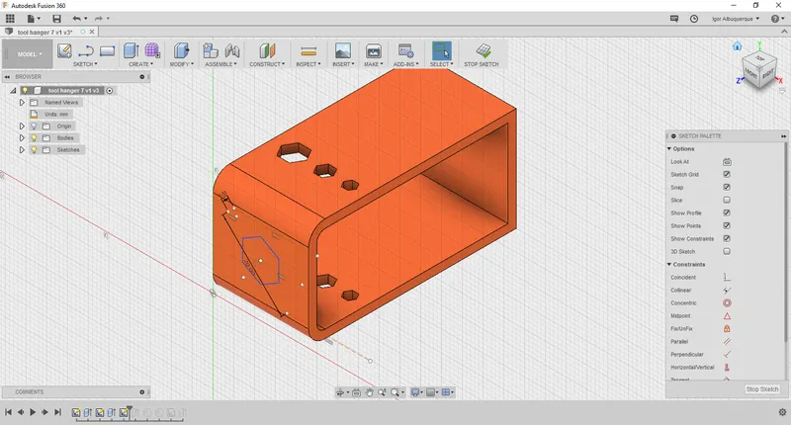Image resolution: width=791 pixels, height=425 pixels.
Task: Select the Insert image icon
Action: 342,51
